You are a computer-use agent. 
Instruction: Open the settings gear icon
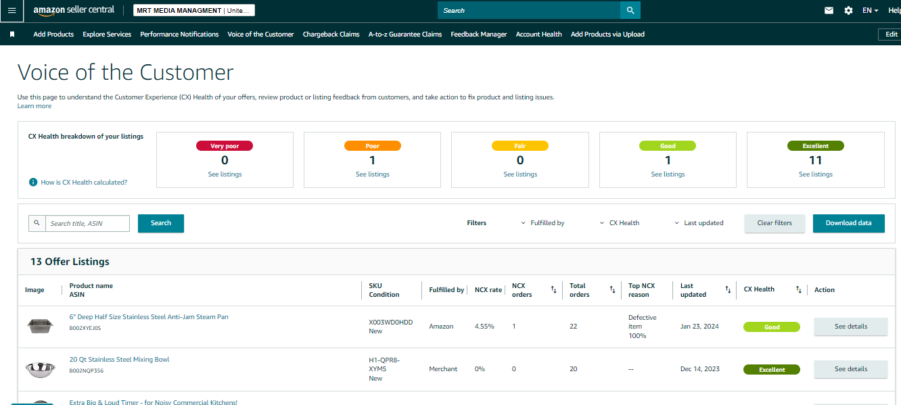(848, 11)
